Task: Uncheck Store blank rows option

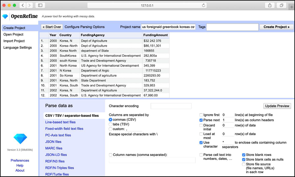Action: pos(244,155)
